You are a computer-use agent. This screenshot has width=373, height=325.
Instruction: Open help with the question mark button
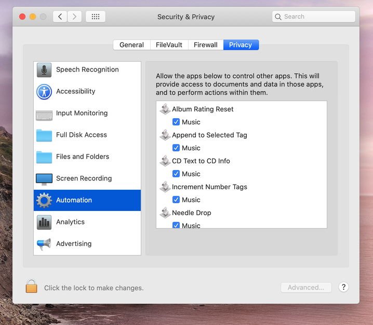point(343,287)
